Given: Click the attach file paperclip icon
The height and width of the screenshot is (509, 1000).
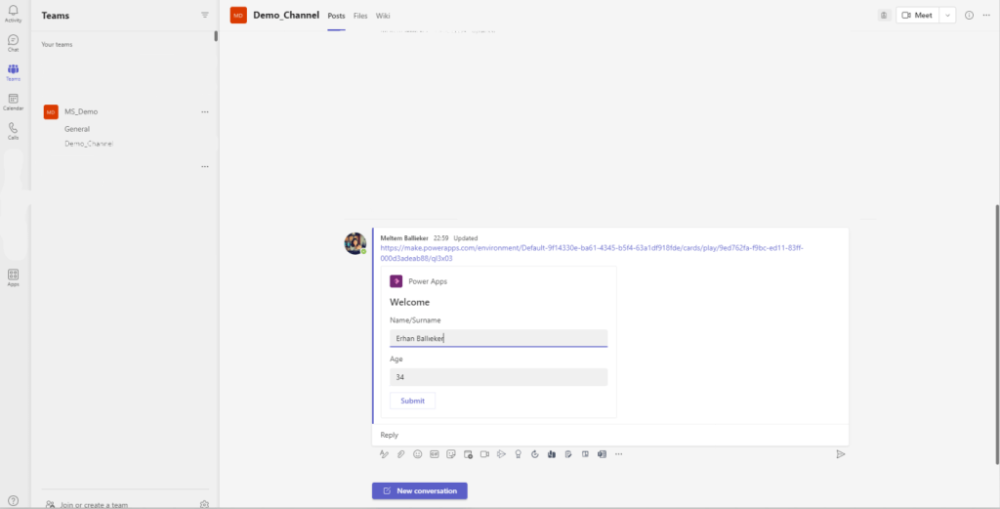Looking at the screenshot, I should [x=400, y=454].
